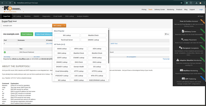Click the MxToolbox SuperTool logo
206x106 pixels.
pos(12,9)
